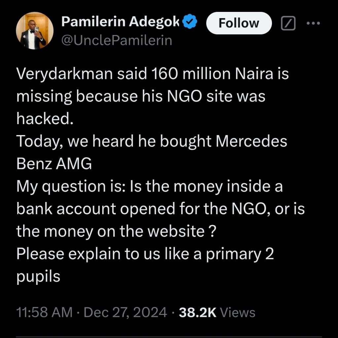Click the @UnclePamilerin handle
Viewport: 338px width, 338px height.
tap(117, 40)
